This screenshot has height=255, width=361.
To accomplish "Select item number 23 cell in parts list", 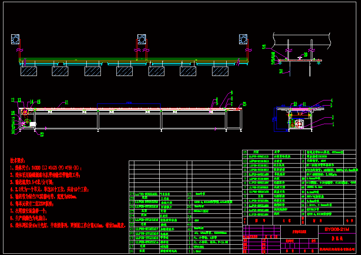I will (132, 220).
